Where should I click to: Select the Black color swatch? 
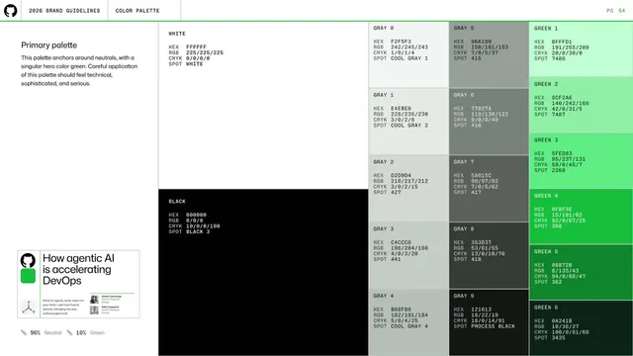pos(263,272)
